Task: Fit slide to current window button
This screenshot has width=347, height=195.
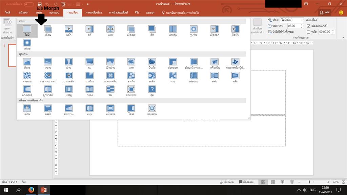Action: (x=344, y=182)
